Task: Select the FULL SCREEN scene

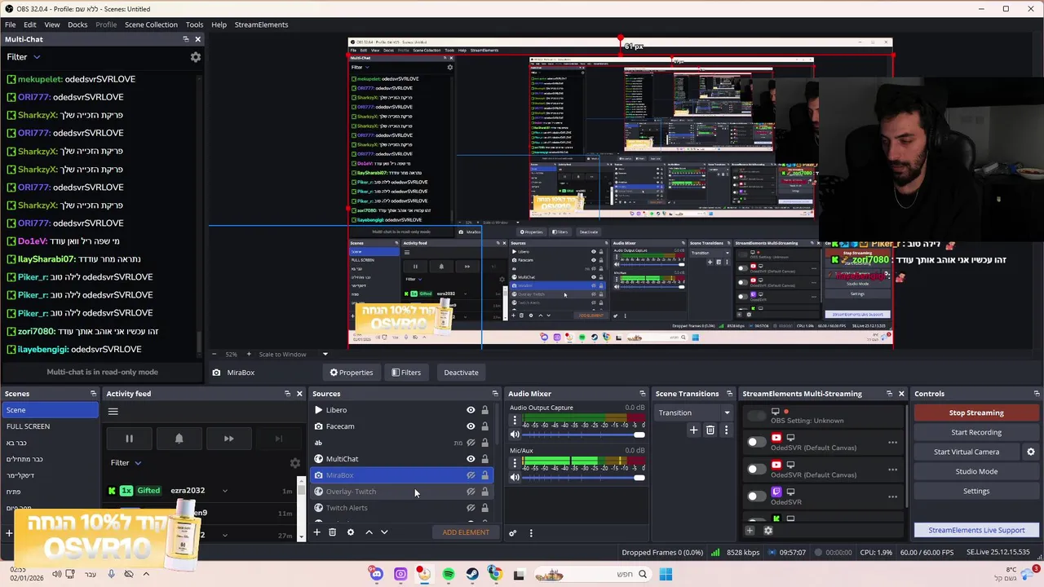Action: [x=49, y=426]
